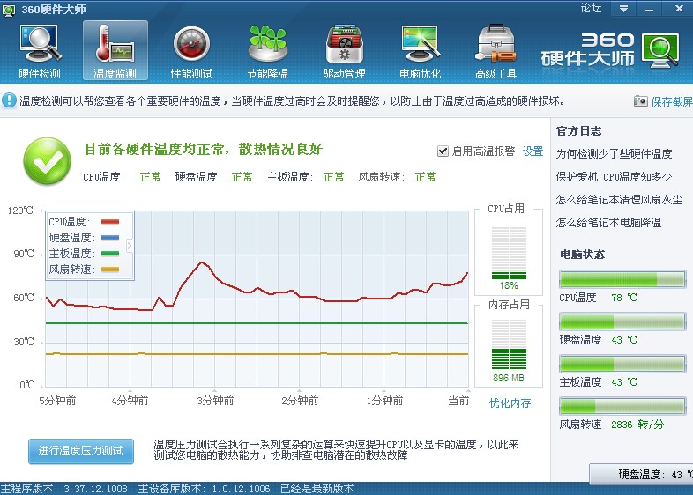Collapse the chart legend panel arrow
The width and height of the screenshot is (693, 495).
click(x=130, y=246)
